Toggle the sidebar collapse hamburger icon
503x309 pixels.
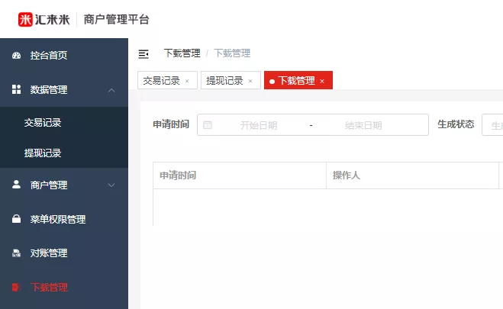point(143,54)
